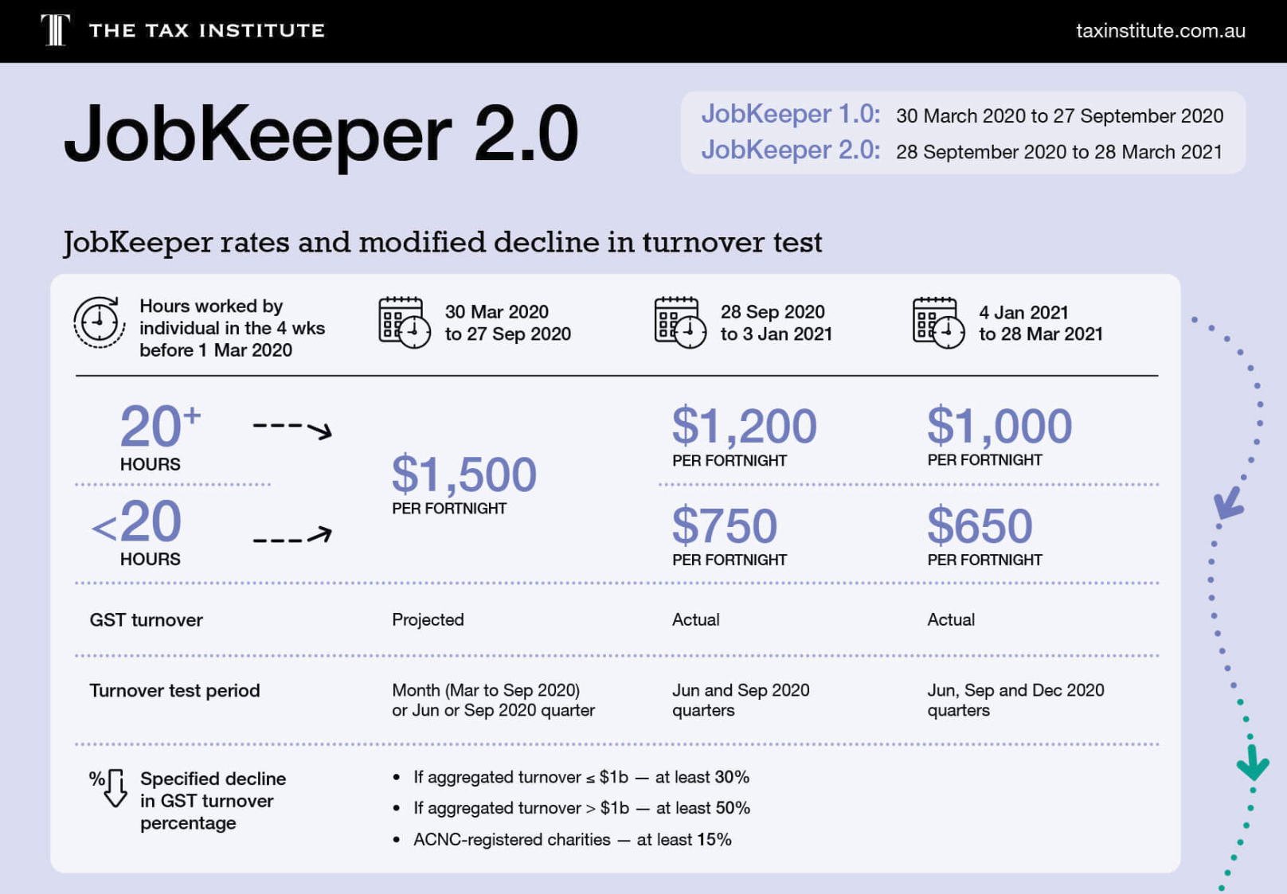Screen dimensions: 1287x894
Task: Click "Projected" in GST turnover row
Action: tap(428, 619)
